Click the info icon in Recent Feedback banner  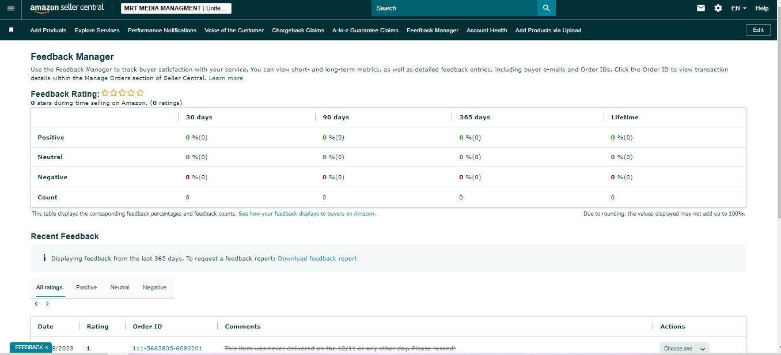coord(44,258)
